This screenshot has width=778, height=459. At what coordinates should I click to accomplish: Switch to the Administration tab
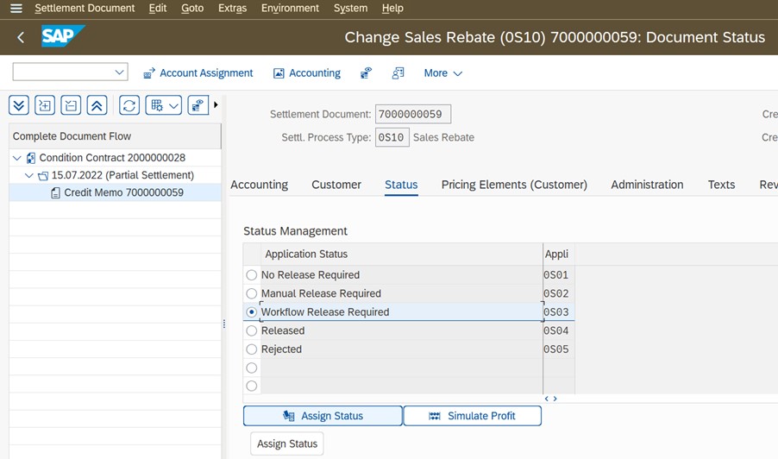(x=647, y=185)
